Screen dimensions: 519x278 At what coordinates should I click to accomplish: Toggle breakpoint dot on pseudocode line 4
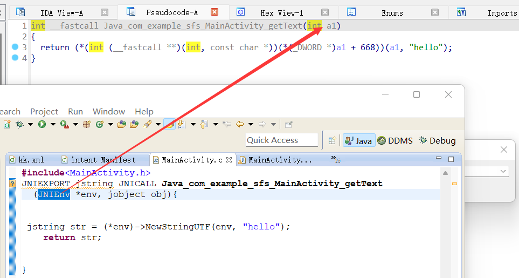15,58
